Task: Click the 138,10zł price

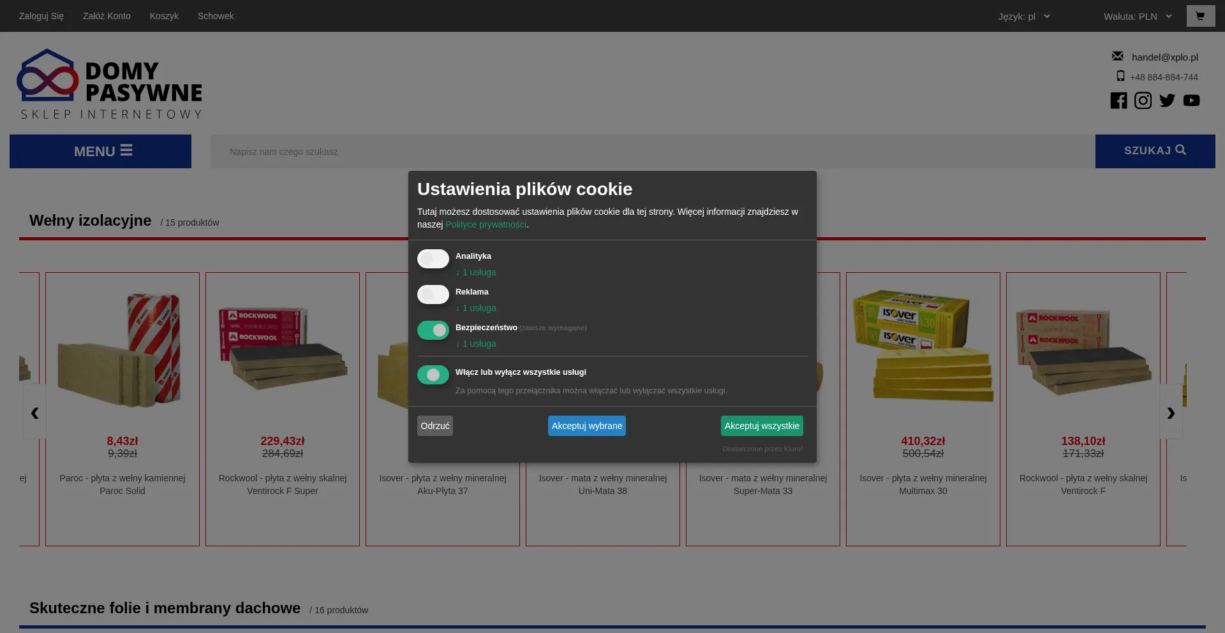Action: tap(1083, 441)
